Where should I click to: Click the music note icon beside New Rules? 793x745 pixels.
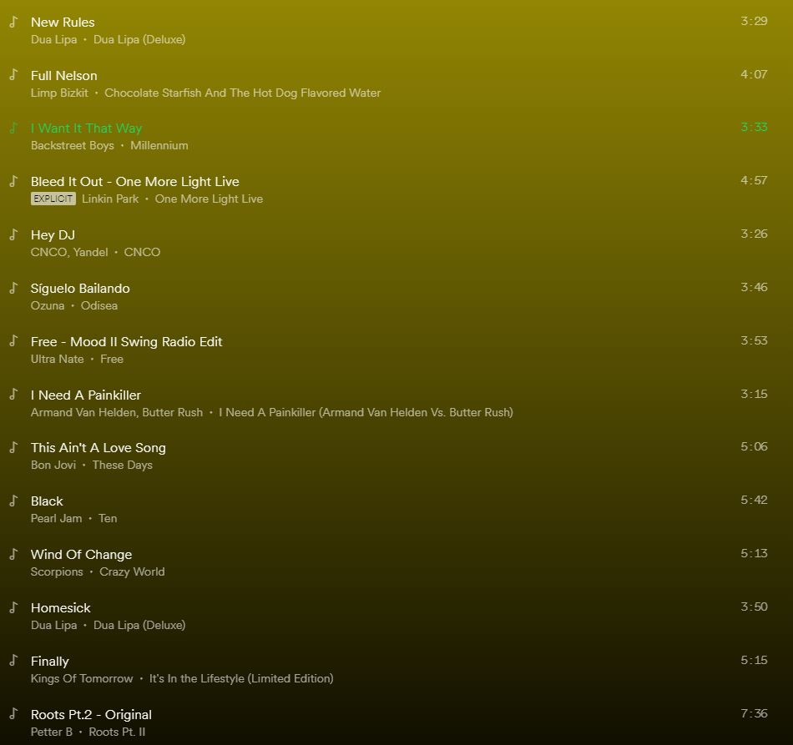(13, 22)
